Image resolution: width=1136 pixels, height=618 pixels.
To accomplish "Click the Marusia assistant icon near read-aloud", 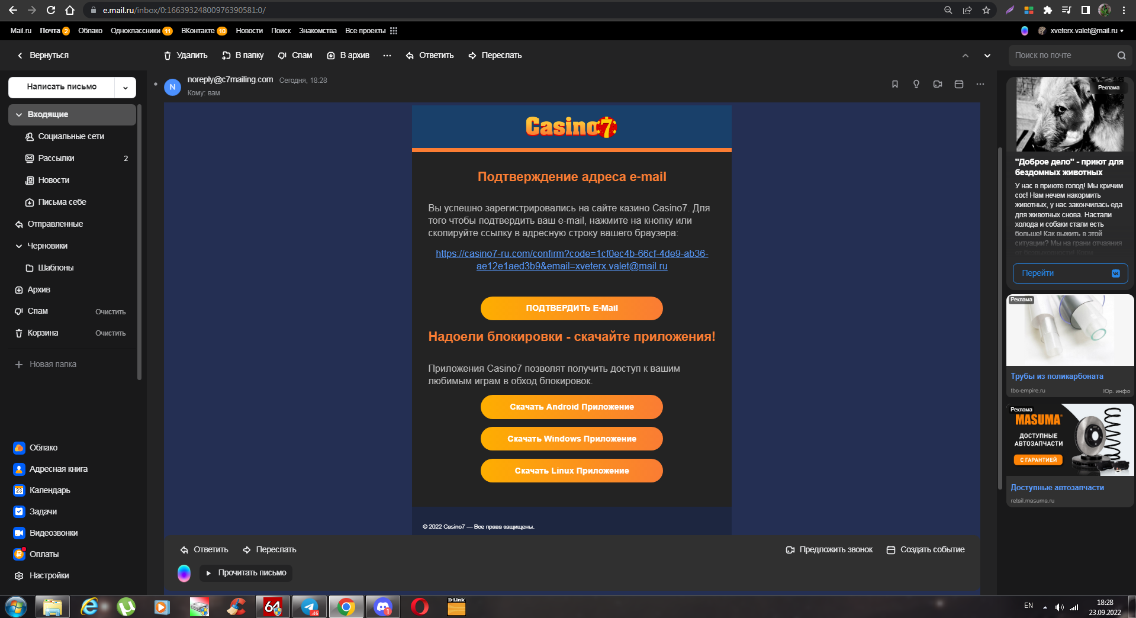I will (184, 573).
